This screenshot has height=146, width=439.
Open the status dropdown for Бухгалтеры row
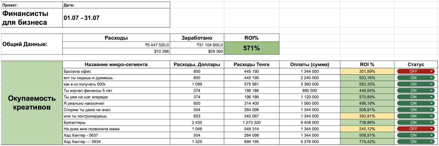416,122
